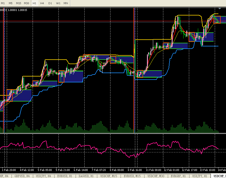Switch to the EURUSD,H1 chart tab

tap(65, 176)
